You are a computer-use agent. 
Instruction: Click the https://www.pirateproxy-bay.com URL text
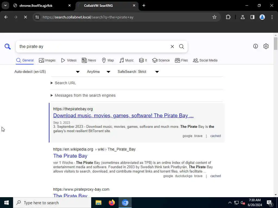tap(81, 189)
